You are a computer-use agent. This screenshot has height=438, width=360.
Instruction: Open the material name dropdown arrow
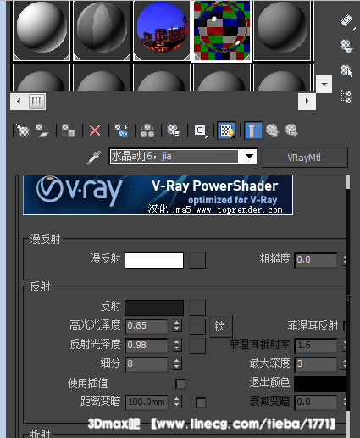pyautogui.click(x=248, y=156)
